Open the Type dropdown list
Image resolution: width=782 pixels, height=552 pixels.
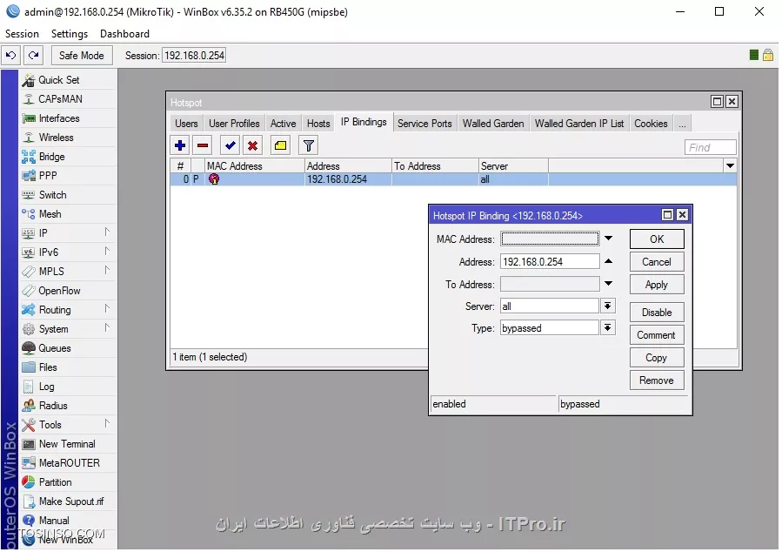pyautogui.click(x=607, y=328)
